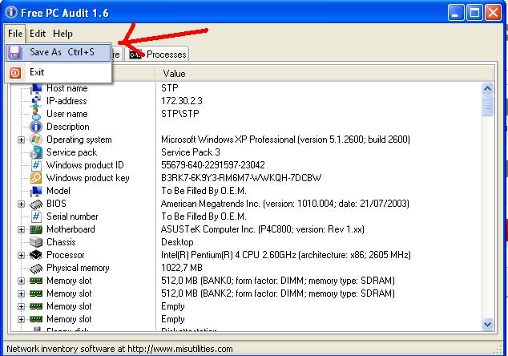Select the User name row label

(x=67, y=114)
